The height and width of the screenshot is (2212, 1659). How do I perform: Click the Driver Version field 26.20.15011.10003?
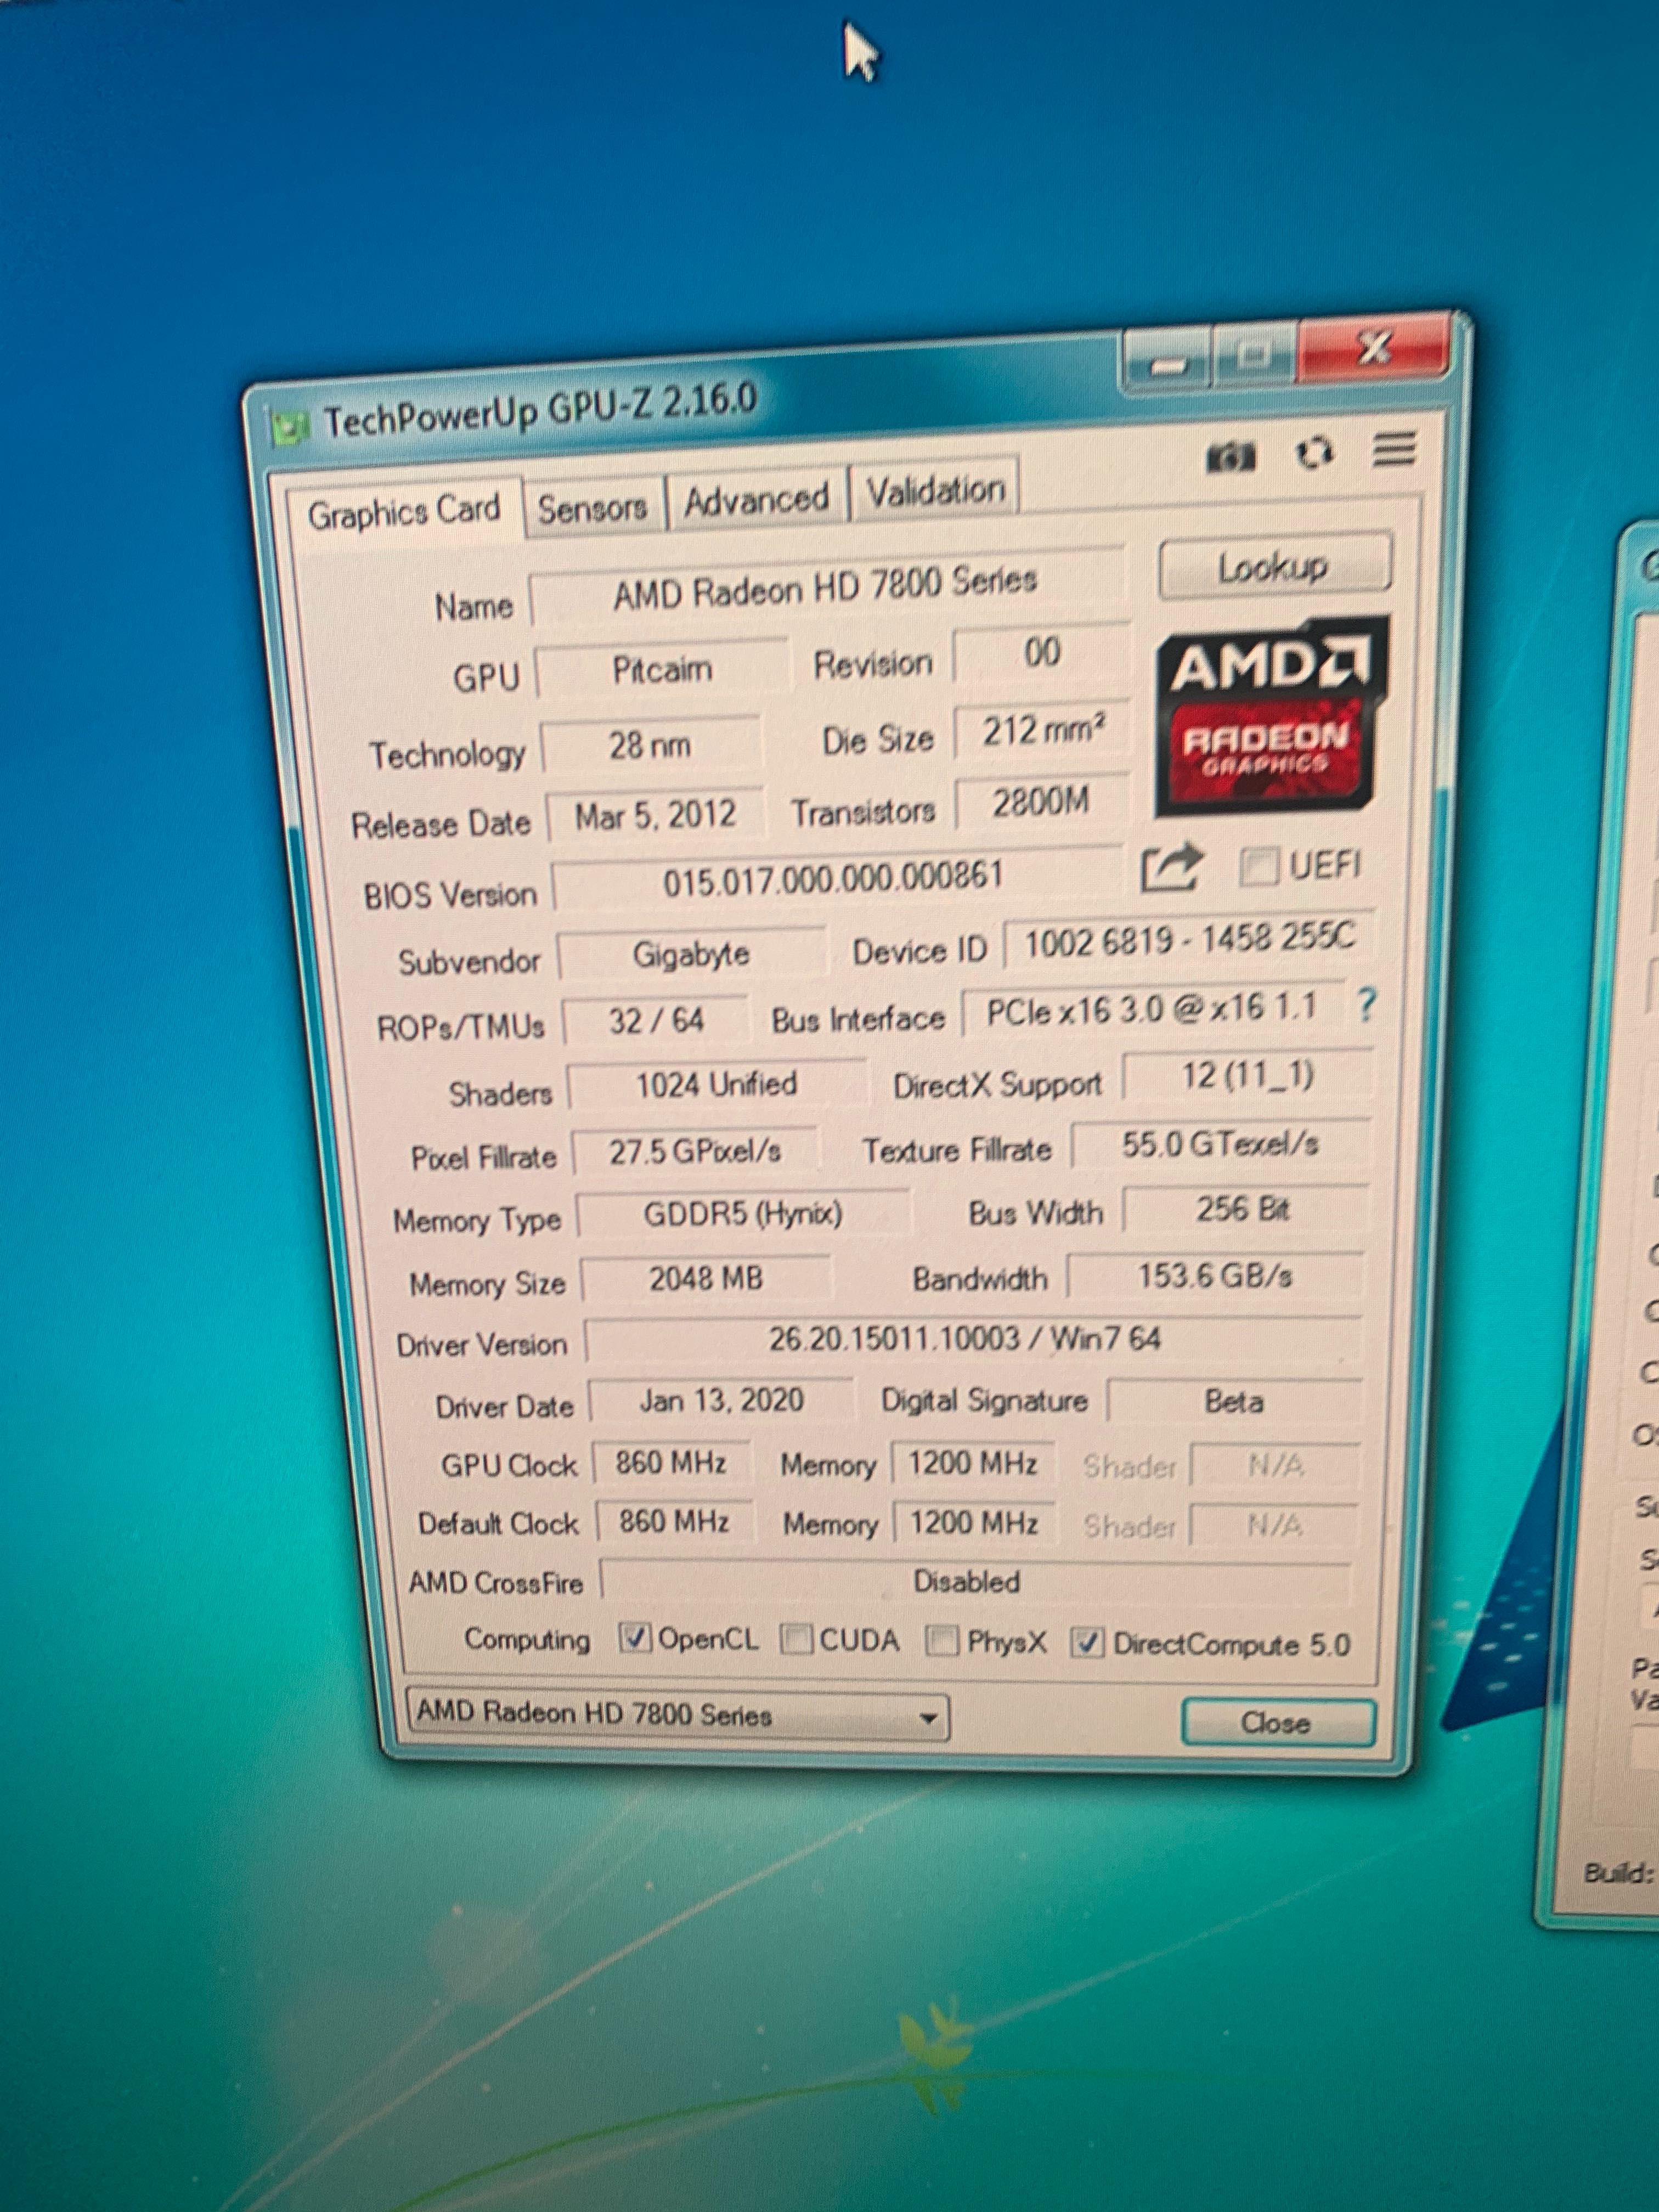[x=972, y=1339]
